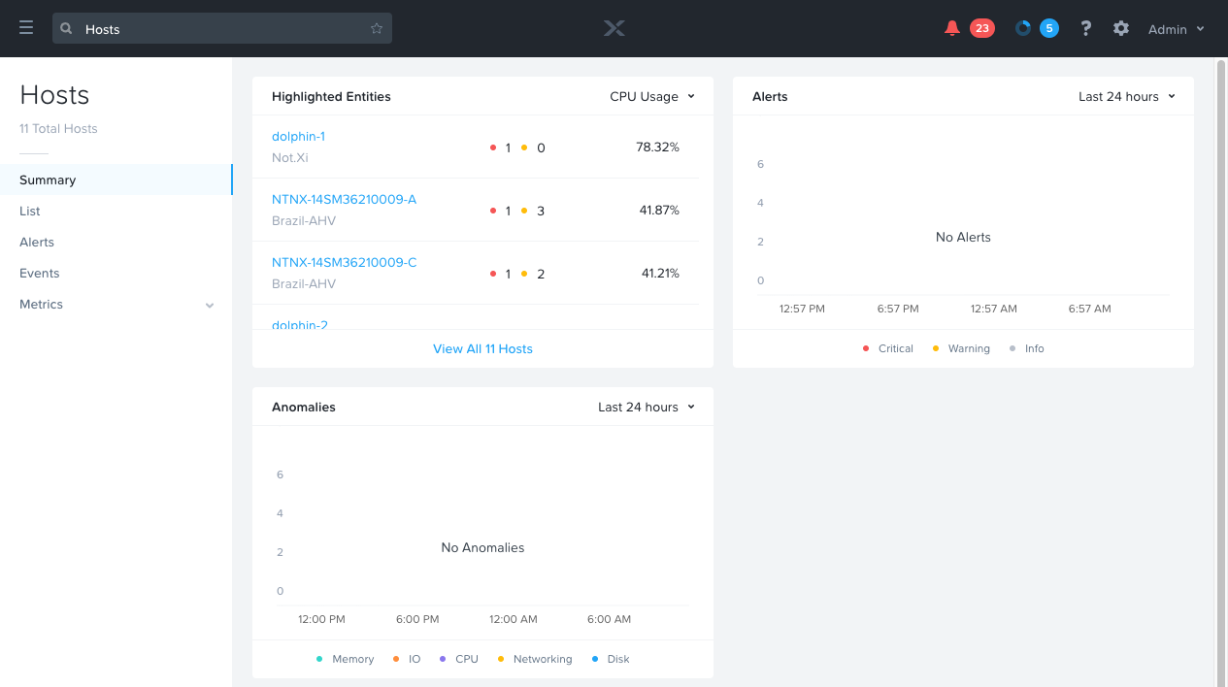Click the 41.87% CPU value
1228x687 pixels.
(x=659, y=210)
